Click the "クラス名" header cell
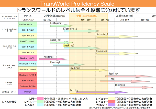This screenshot has height=109, width=156. pos(28,16)
